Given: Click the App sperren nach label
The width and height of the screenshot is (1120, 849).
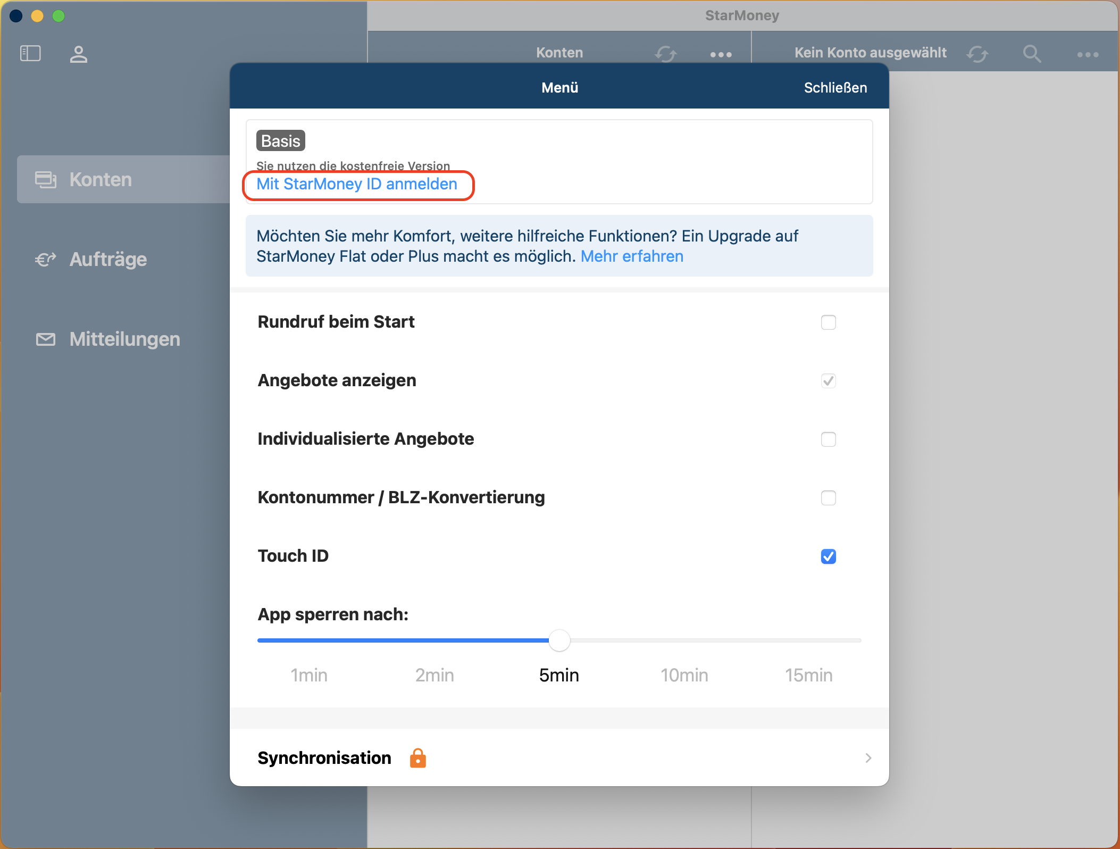Looking at the screenshot, I should pos(333,614).
